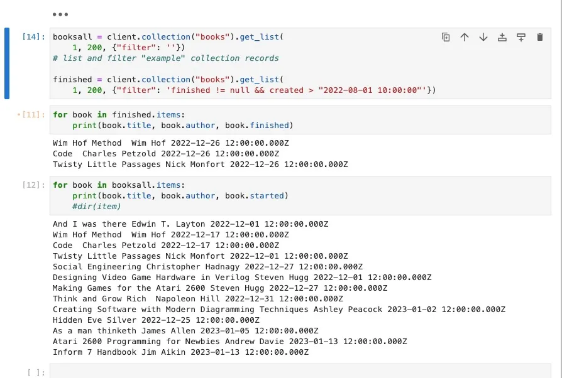Insert a cell below the current one
The image size is (562, 378).
point(521,37)
